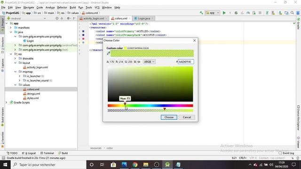The image size is (301, 169).
Task: Click the pink colorAccent gutter square
Action: 83,38
